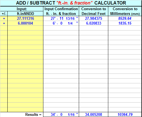Click the 27' - 11 13/16" confirmation cell
The width and height of the screenshot is (142, 117).
click(61, 18)
